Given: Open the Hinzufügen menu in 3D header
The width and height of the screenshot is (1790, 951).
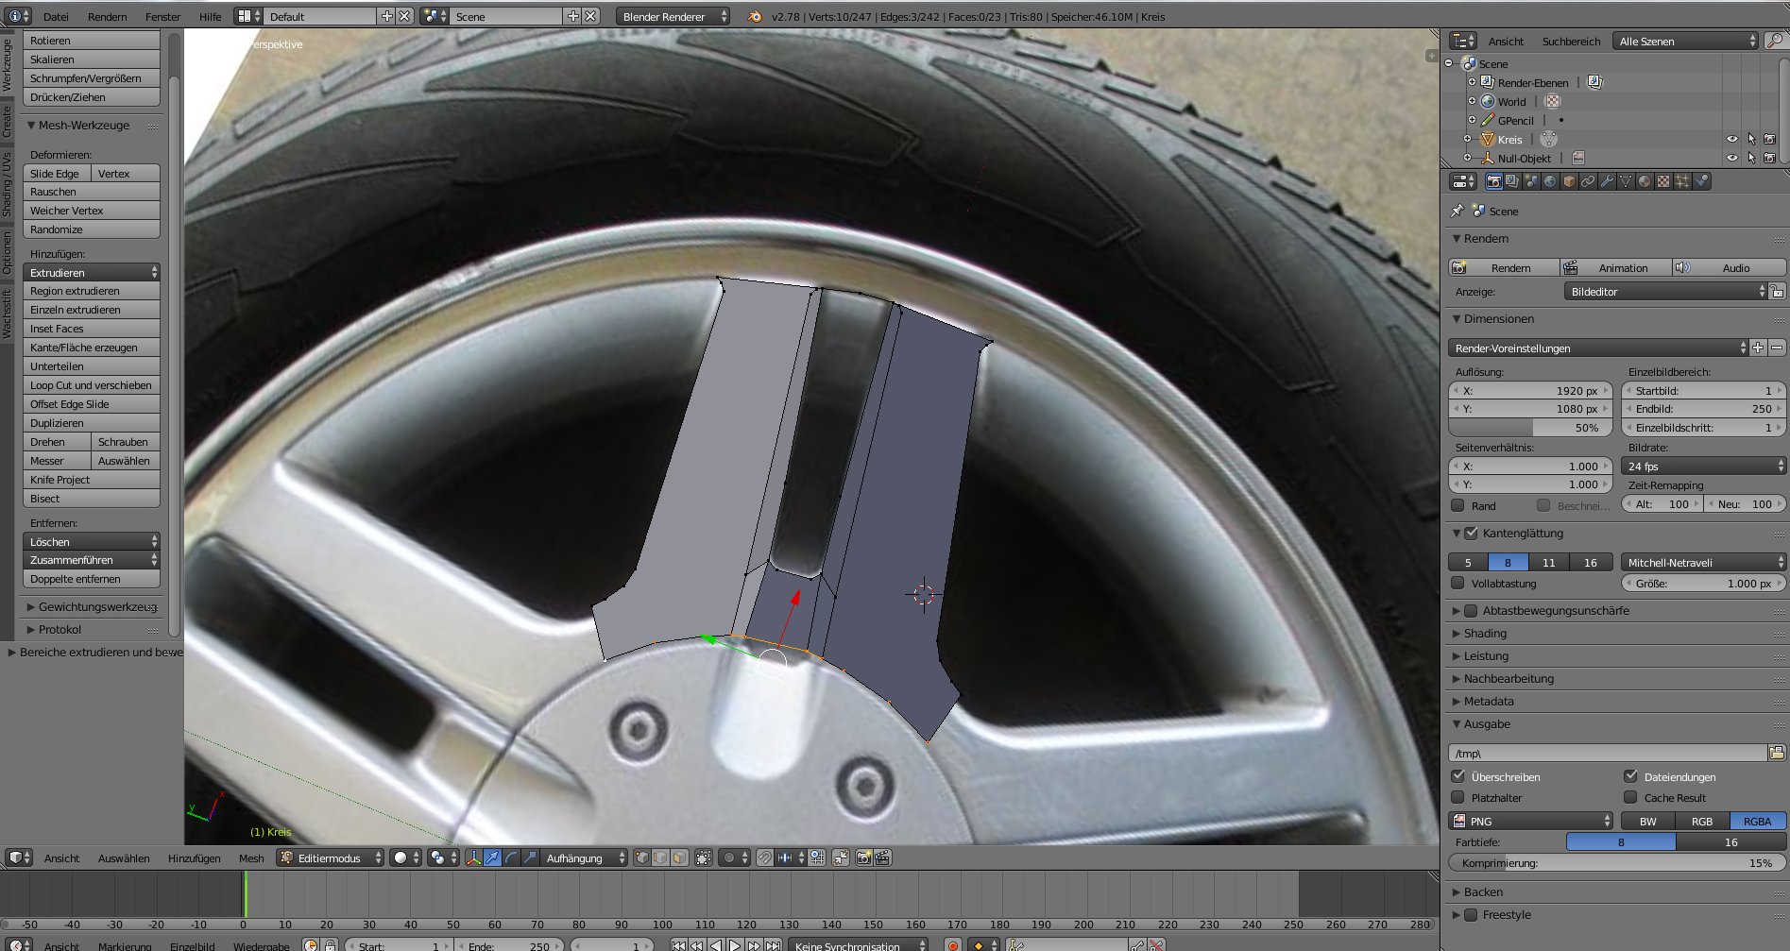Looking at the screenshot, I should click(x=194, y=858).
